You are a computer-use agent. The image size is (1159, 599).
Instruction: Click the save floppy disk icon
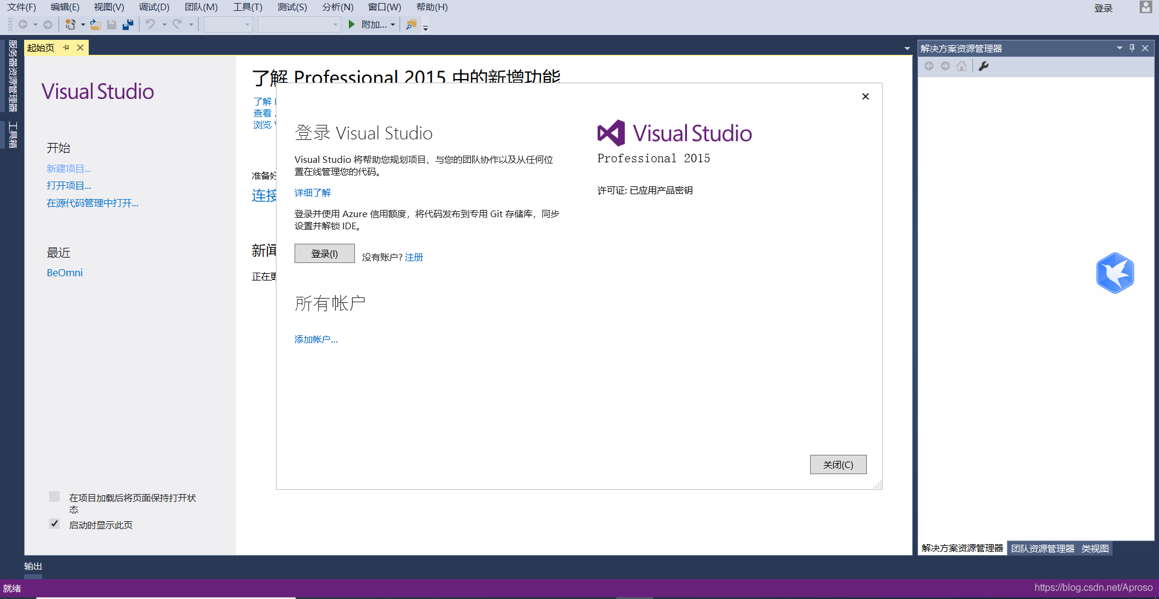tap(112, 25)
